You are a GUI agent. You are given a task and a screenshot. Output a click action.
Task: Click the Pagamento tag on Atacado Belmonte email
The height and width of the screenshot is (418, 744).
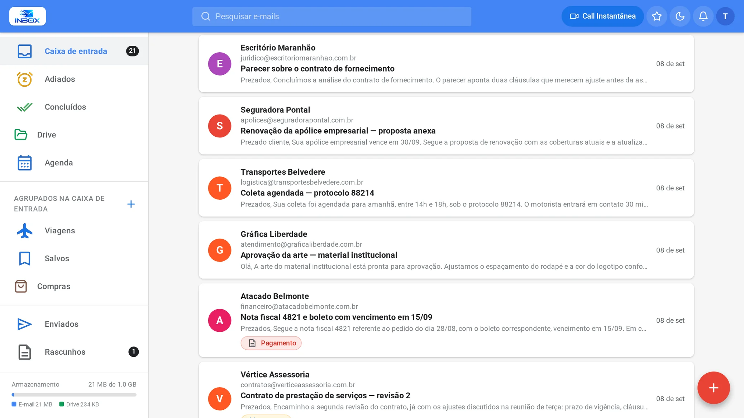tap(271, 343)
